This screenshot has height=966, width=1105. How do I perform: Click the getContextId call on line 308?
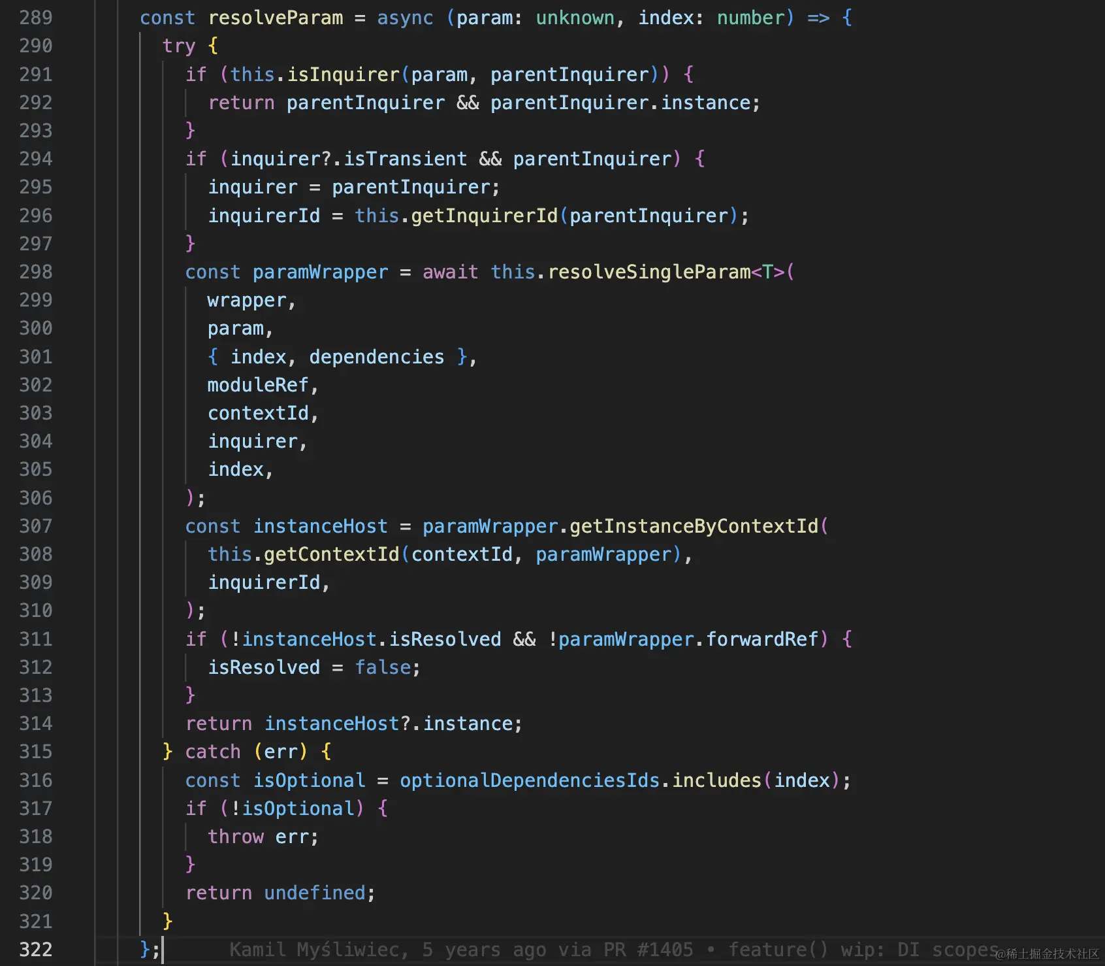331,554
